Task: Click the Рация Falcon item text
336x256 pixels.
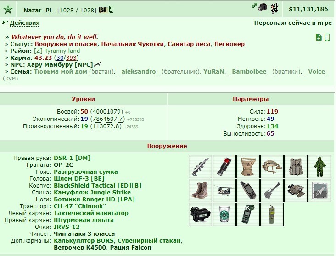Action: 130,247
